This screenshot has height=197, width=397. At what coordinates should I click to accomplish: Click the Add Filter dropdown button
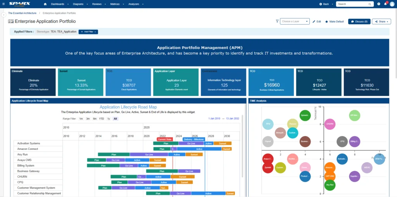88,32
